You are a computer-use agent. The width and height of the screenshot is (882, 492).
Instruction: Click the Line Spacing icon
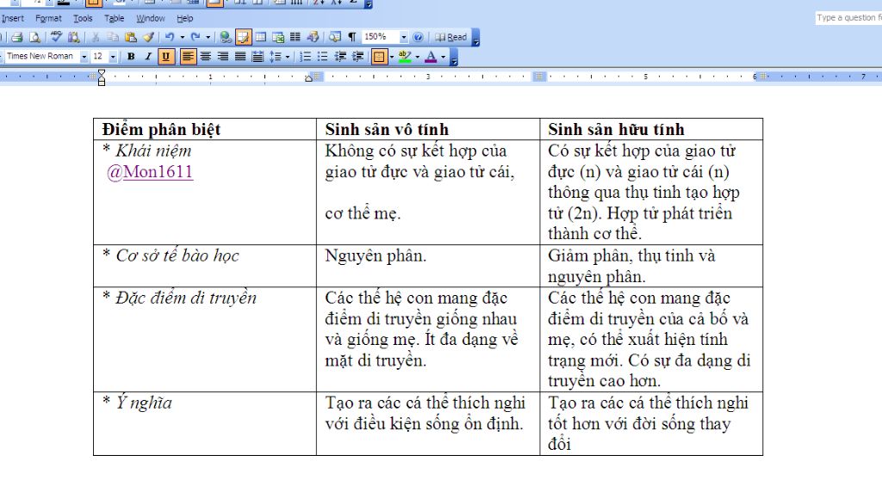coord(276,56)
